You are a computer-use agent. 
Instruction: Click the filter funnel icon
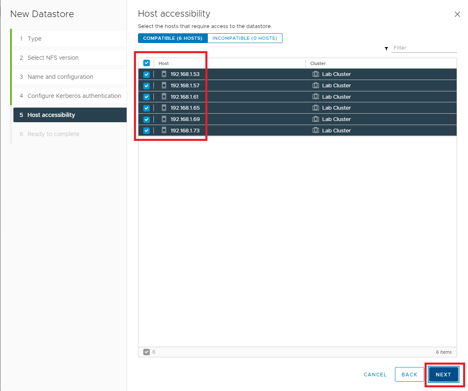click(x=386, y=48)
